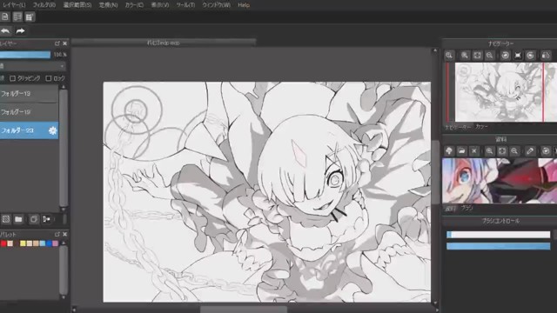Click the layer list scrollbar
Image resolution: width=557 pixels, height=313 pixels.
(64, 147)
